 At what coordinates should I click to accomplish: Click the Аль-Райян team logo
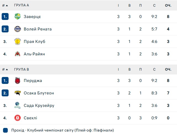17,54
